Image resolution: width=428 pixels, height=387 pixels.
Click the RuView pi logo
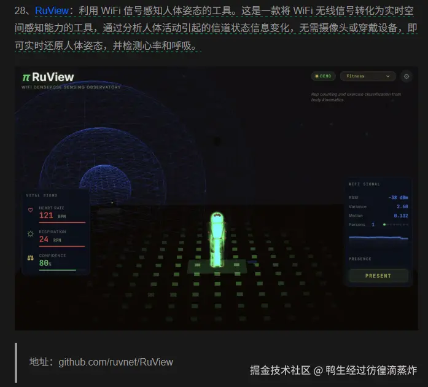point(26,77)
